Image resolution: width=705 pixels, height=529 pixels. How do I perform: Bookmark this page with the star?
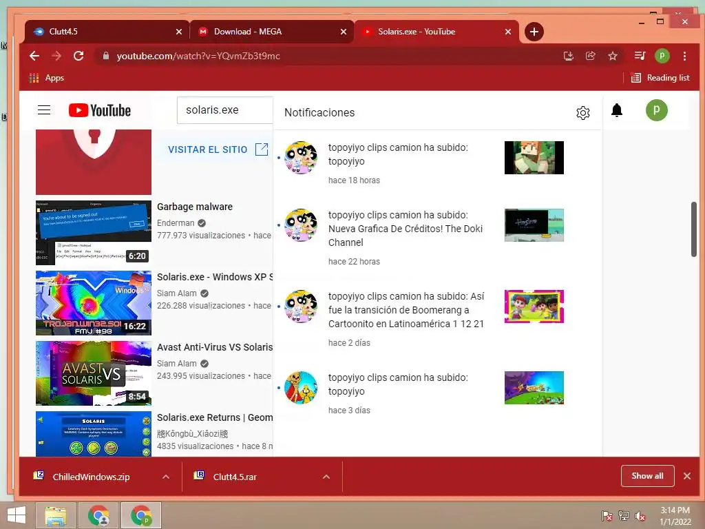612,56
